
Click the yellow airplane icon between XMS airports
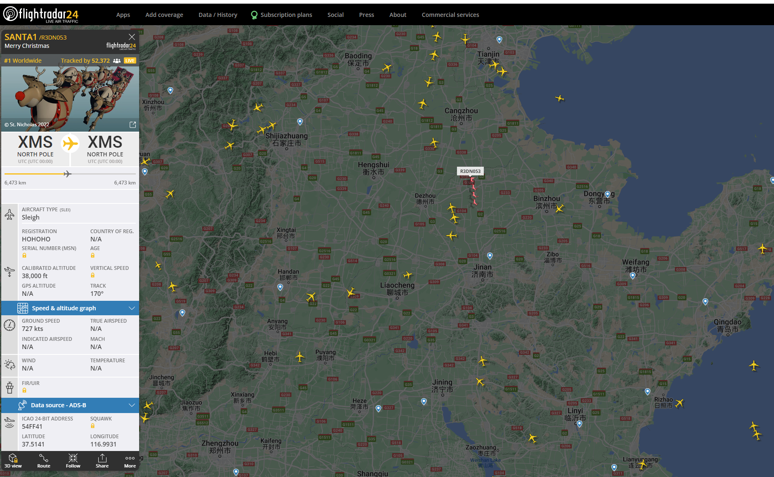70,144
